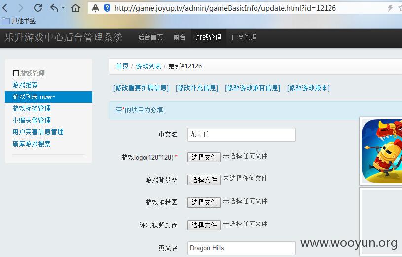402x257 pixels.
Task: Click the 游戏管理 sidebar header text
Action: 32,73
